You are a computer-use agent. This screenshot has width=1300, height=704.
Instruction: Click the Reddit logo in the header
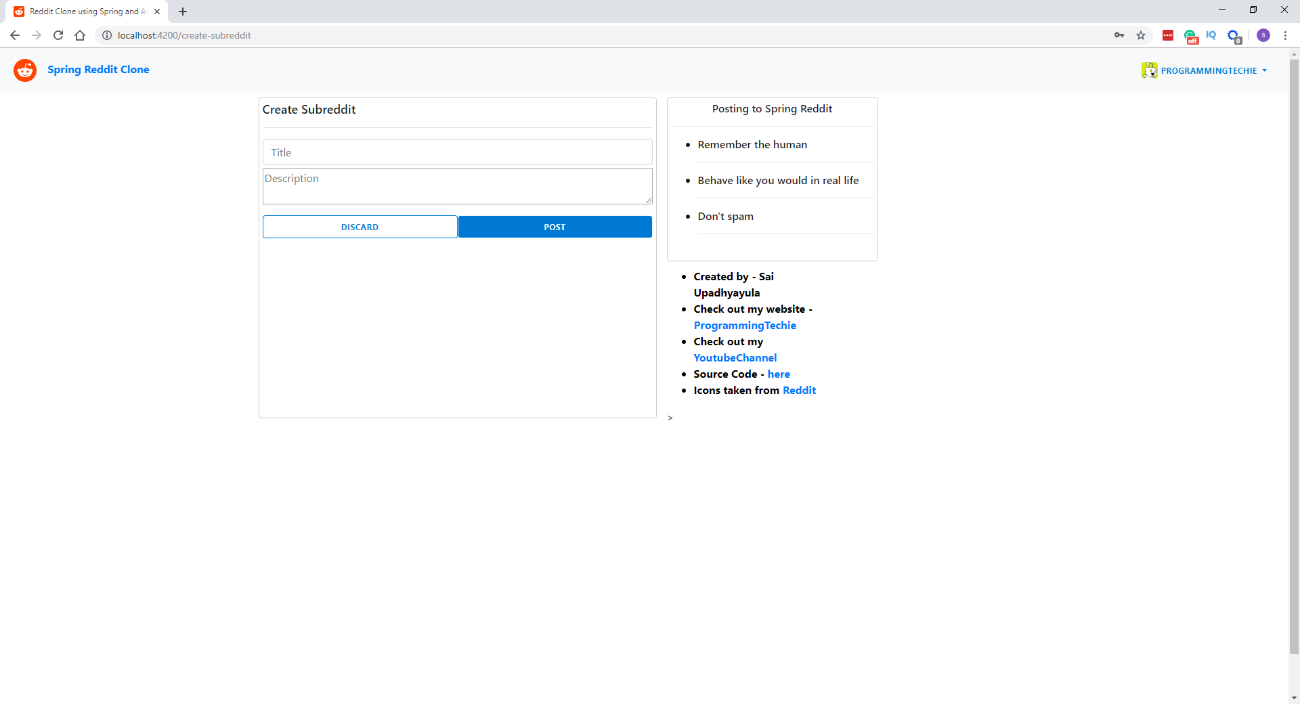pyautogui.click(x=24, y=70)
